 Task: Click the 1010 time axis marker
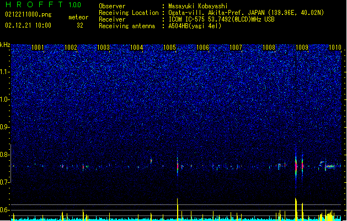(x=335, y=48)
